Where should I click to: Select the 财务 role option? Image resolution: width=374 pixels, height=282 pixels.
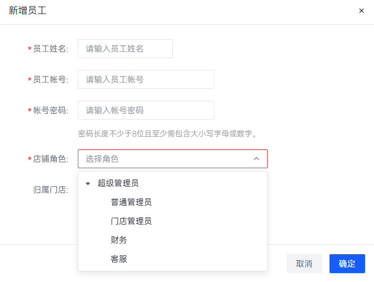click(x=119, y=240)
